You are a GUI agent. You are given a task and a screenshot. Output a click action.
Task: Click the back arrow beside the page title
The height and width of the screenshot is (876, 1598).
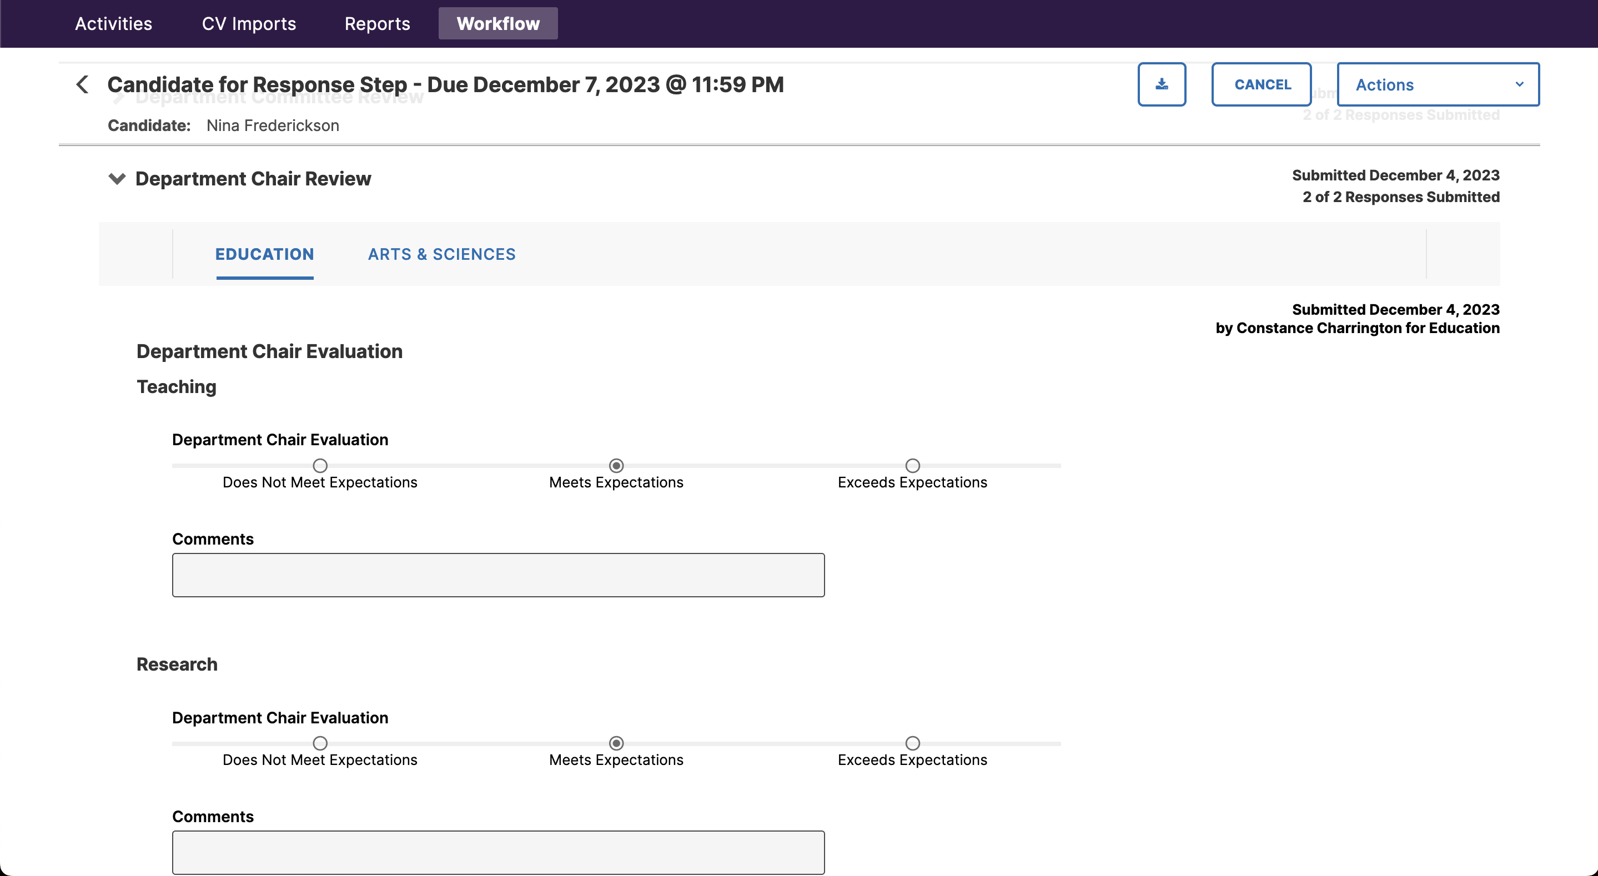pos(83,84)
